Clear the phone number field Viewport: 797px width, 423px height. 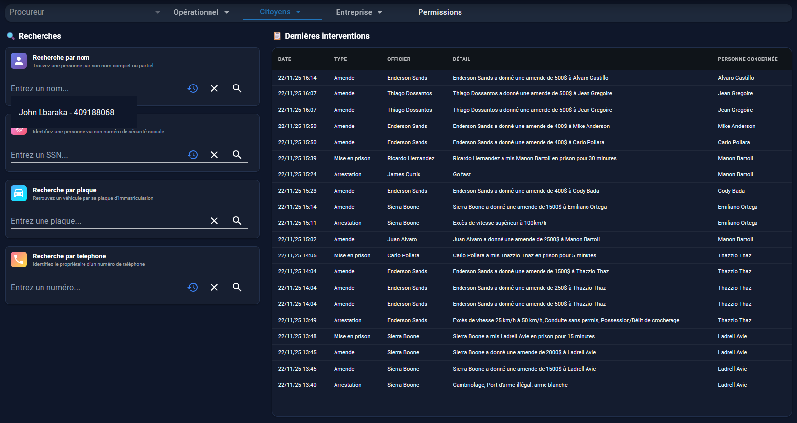214,287
